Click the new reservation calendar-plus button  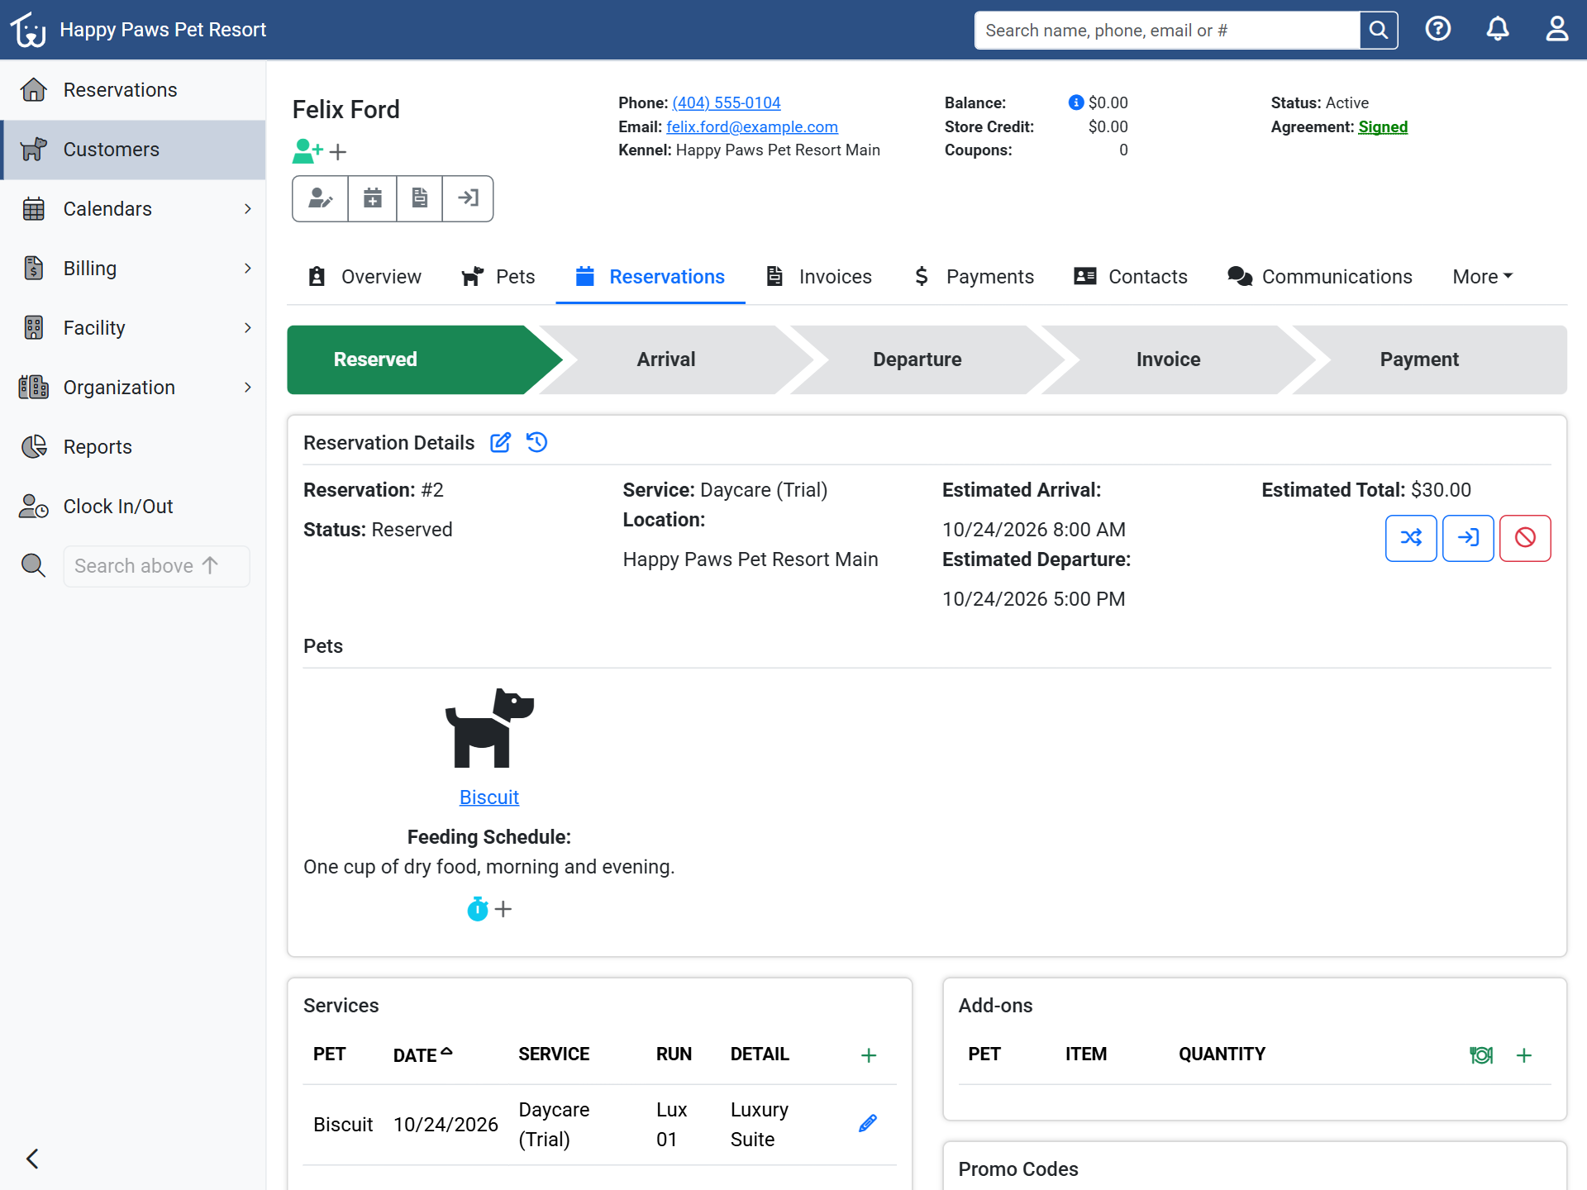[373, 198]
